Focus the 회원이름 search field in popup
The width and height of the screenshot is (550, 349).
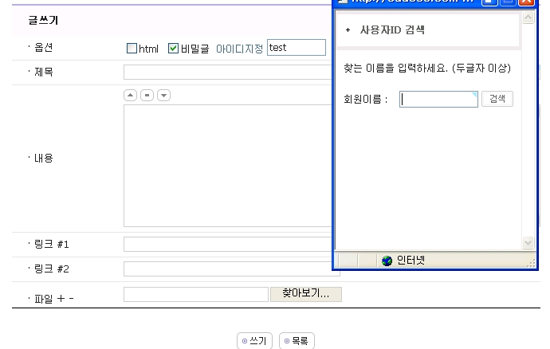[438, 100]
